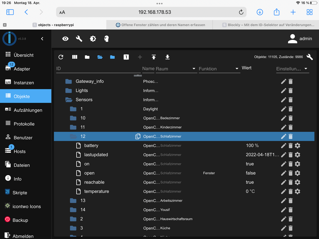Collapse the Sensors folder

[69, 100]
